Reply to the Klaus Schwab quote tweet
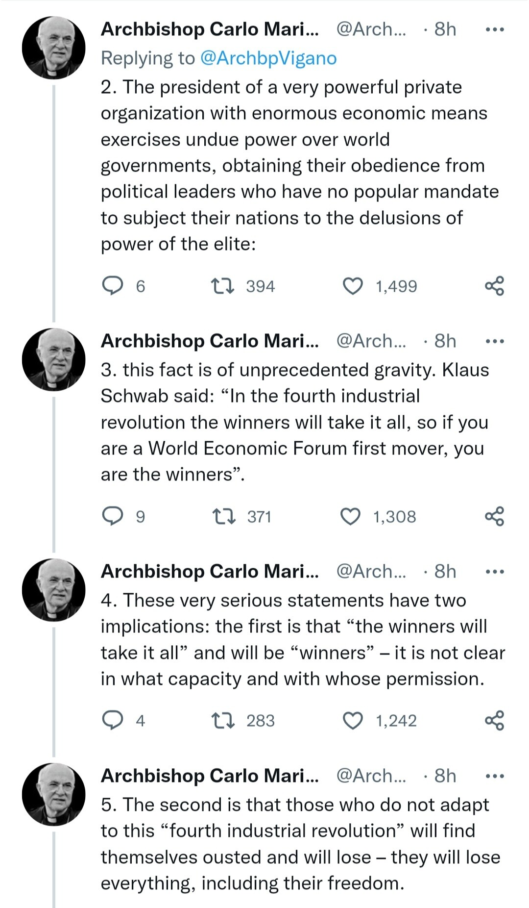This screenshot has width=529, height=908. click(112, 516)
